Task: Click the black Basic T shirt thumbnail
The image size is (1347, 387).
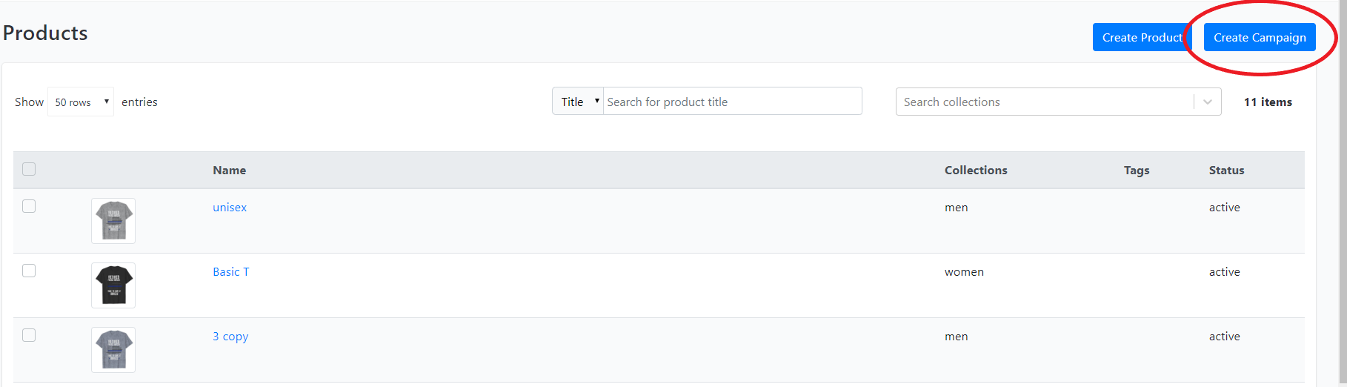Action: click(113, 285)
